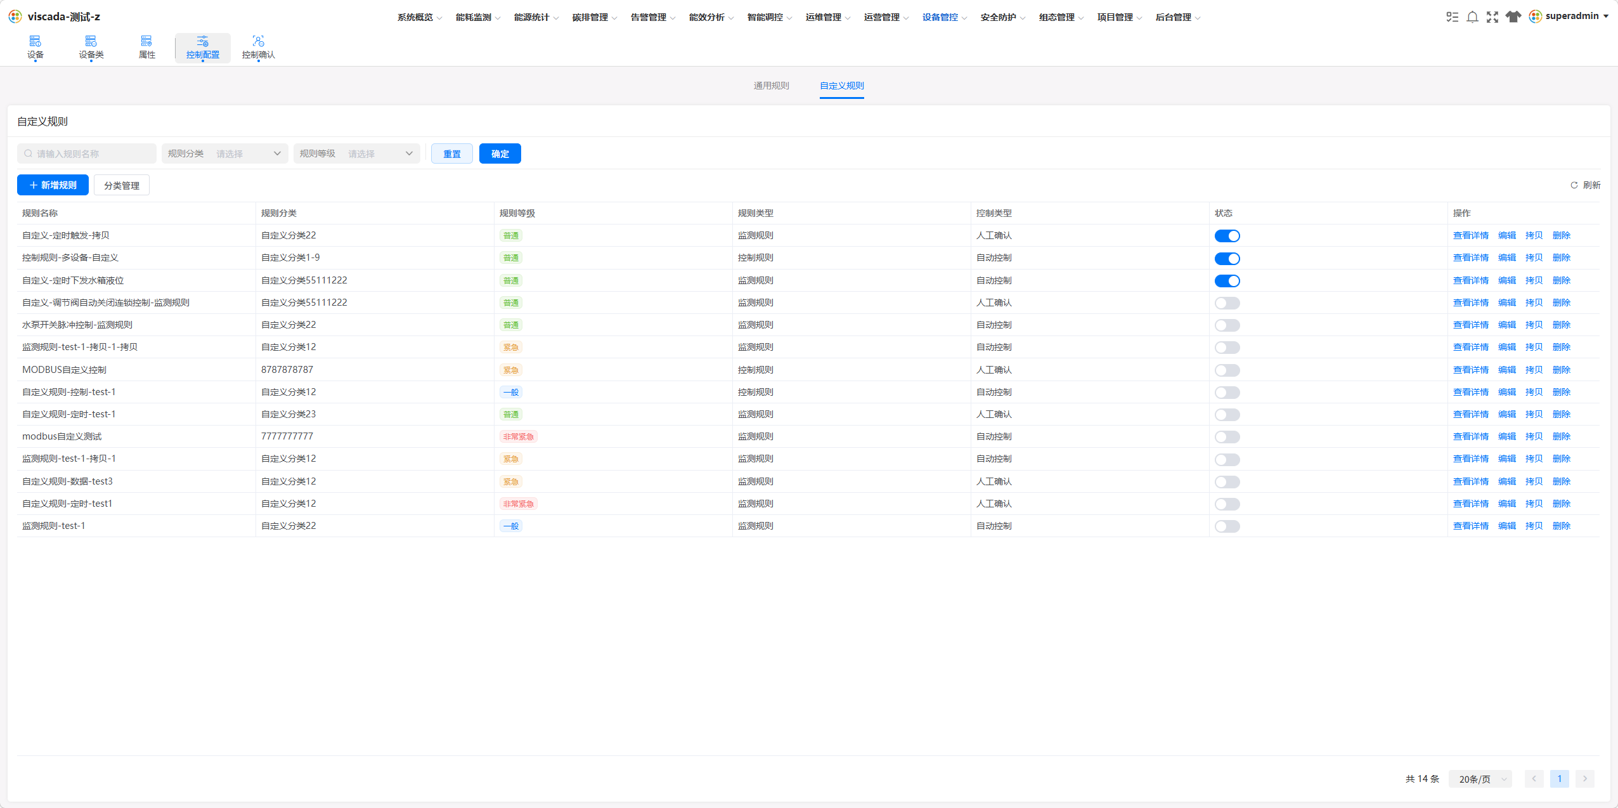
Task: Click 非常紧急 tag in modbus自定义测试 row
Action: point(518,436)
